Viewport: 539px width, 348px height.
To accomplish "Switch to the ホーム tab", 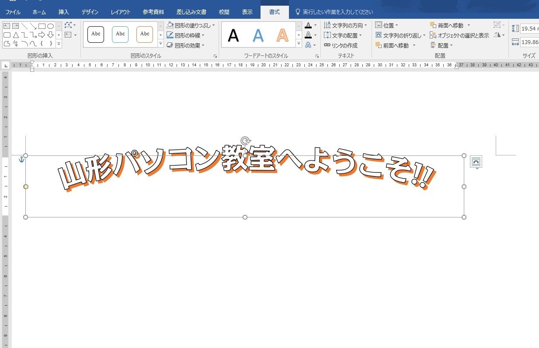I will (x=39, y=12).
